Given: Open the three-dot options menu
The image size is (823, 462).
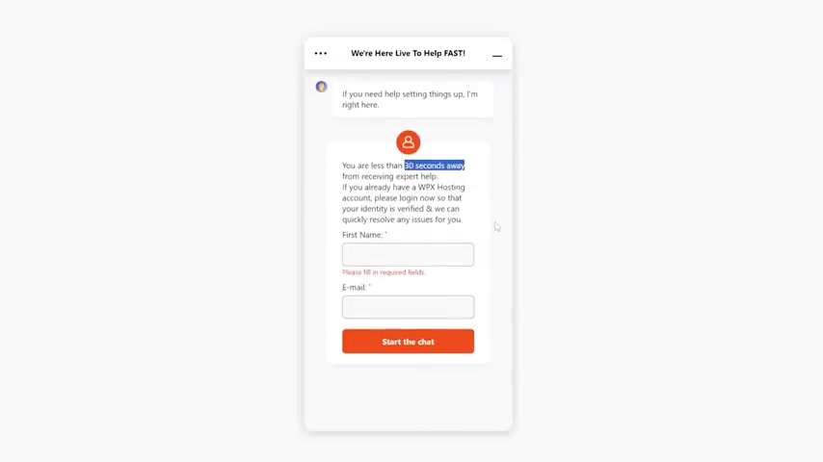Looking at the screenshot, I should pos(321,53).
